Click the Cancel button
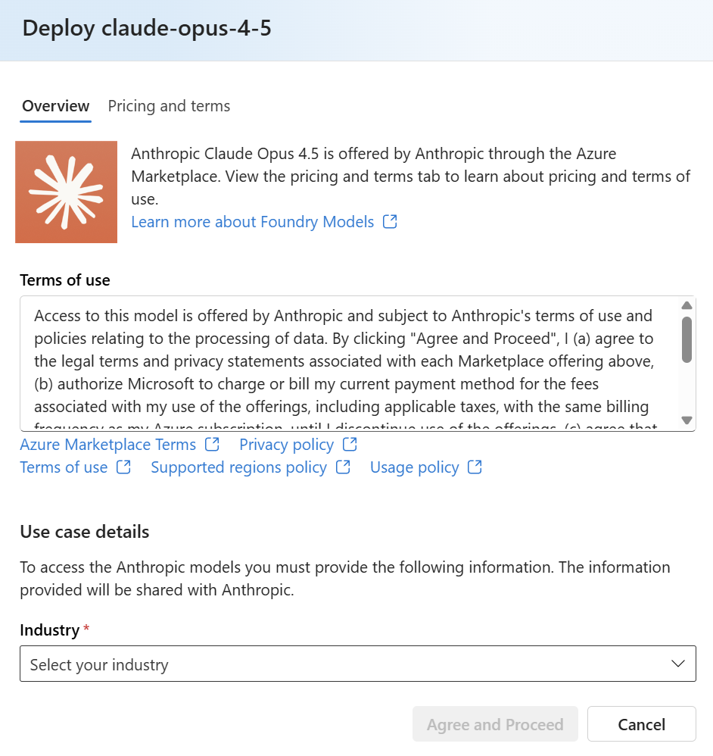 641,725
